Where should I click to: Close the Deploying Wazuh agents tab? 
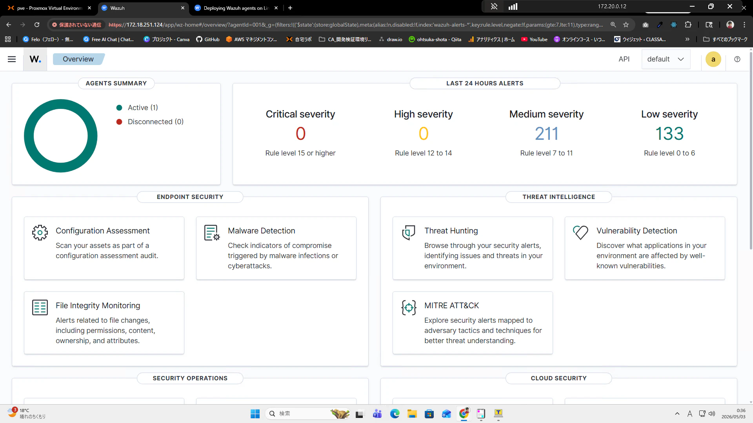pyautogui.click(x=276, y=8)
